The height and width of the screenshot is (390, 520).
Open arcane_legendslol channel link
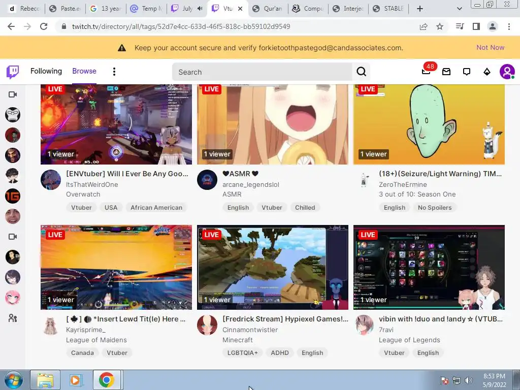coord(251,184)
